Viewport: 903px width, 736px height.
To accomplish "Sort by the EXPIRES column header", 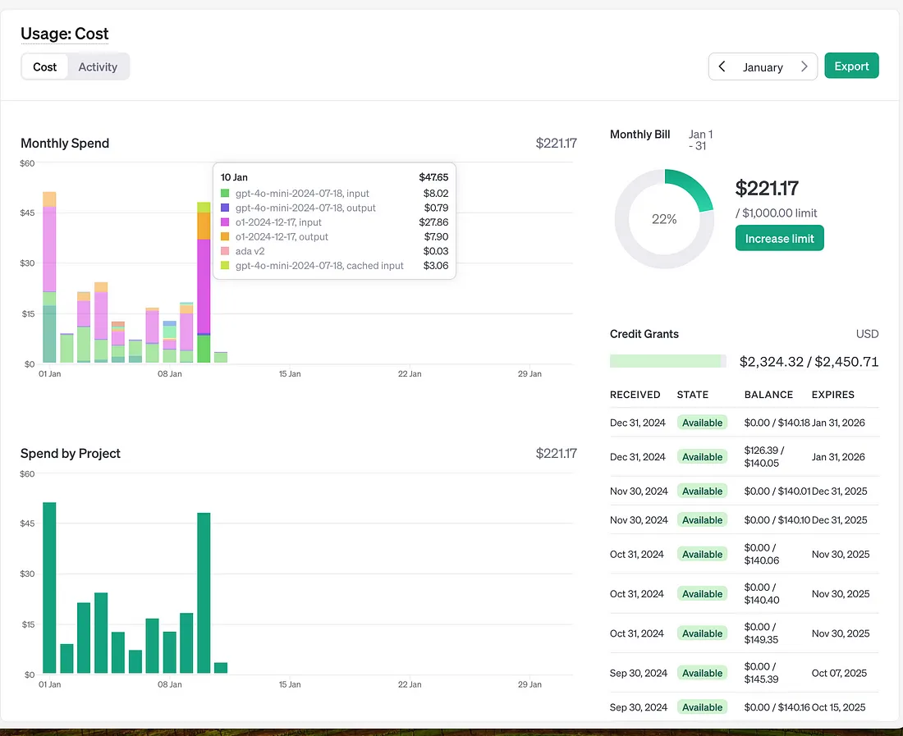I will pyautogui.click(x=832, y=394).
